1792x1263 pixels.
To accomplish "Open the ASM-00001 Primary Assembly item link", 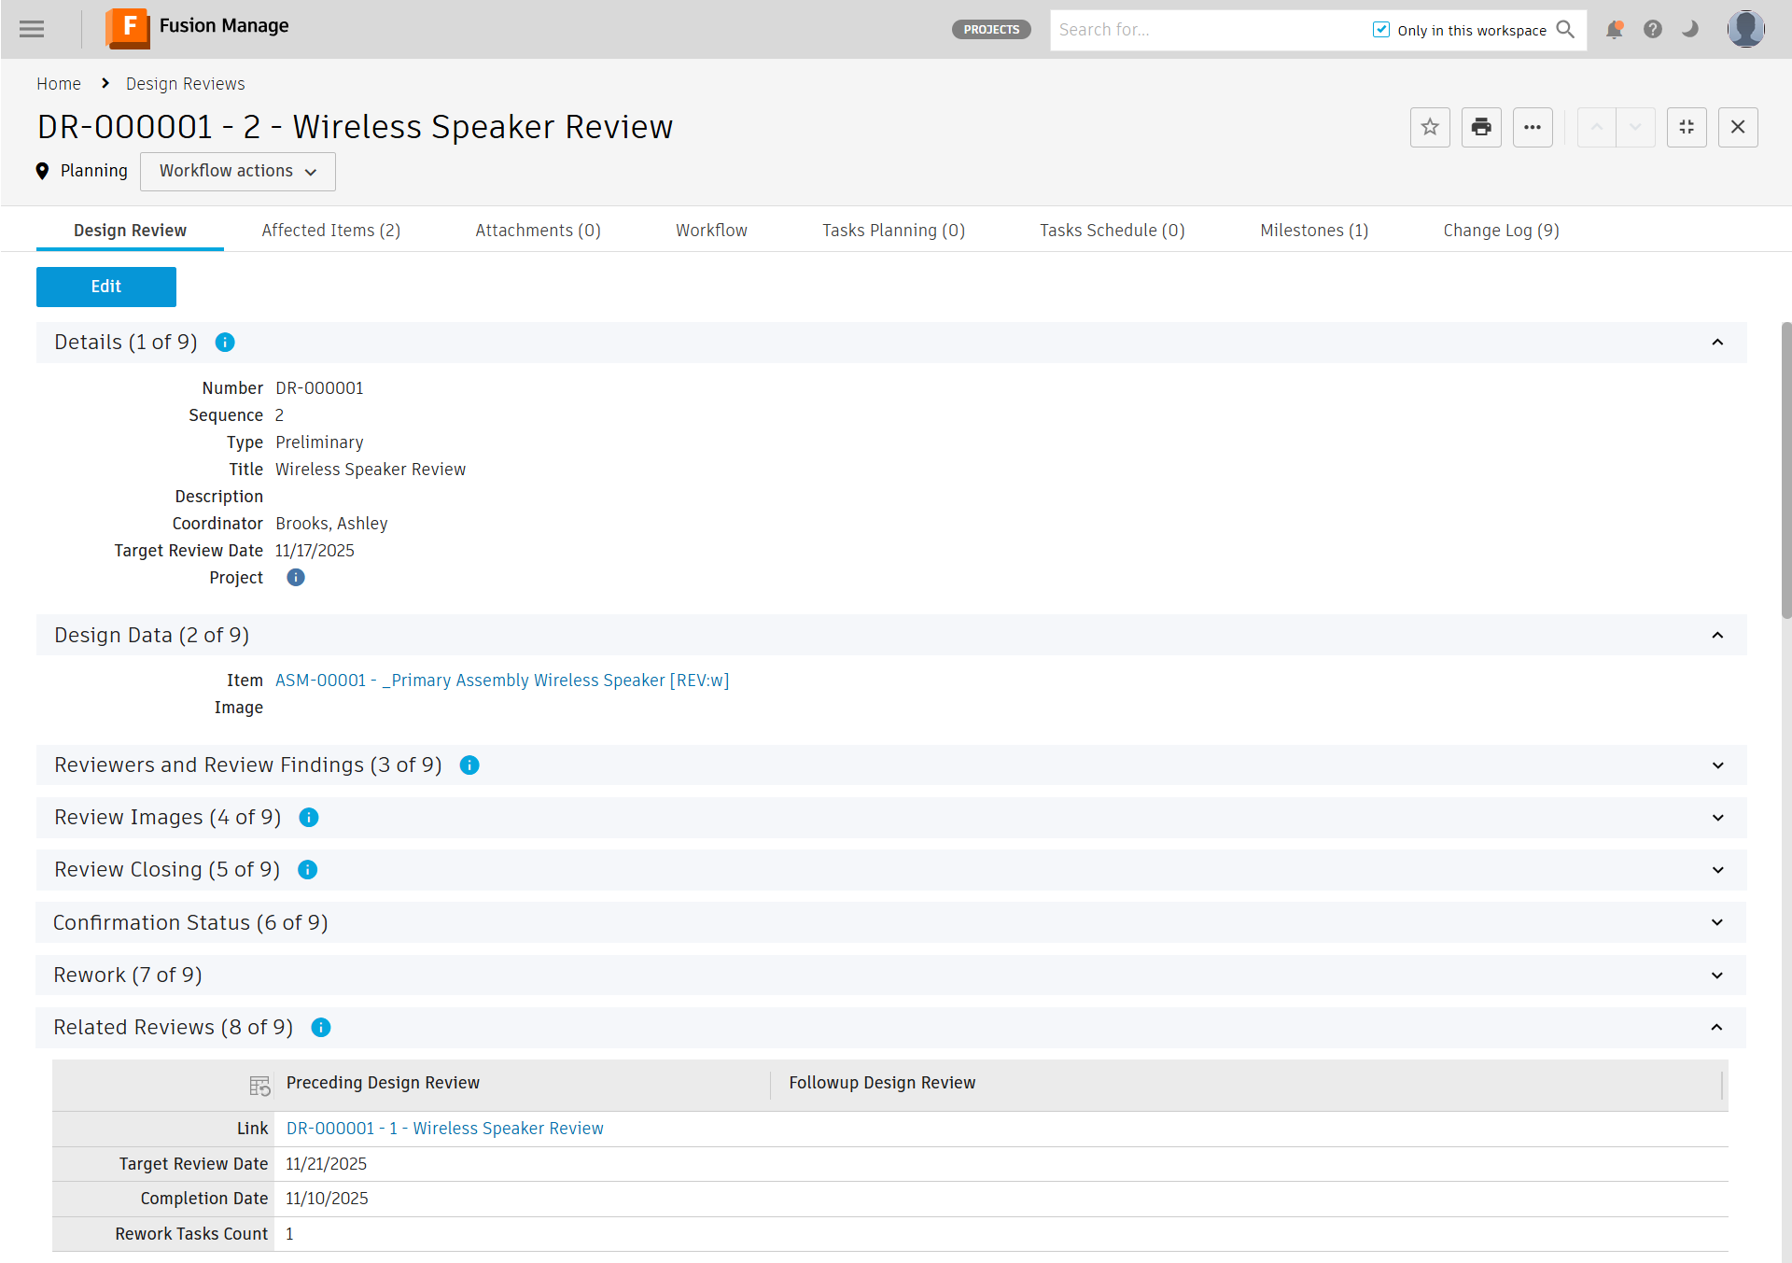I will (x=502, y=681).
